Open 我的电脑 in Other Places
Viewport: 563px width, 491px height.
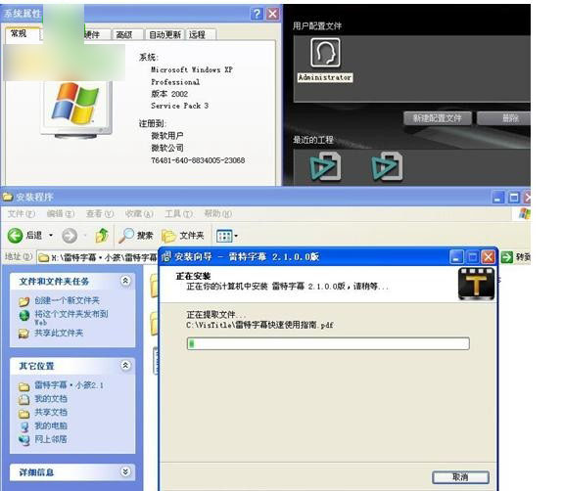coord(51,425)
